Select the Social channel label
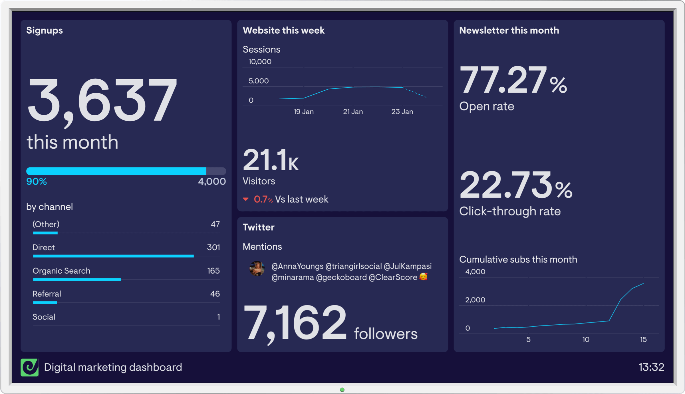 point(44,317)
